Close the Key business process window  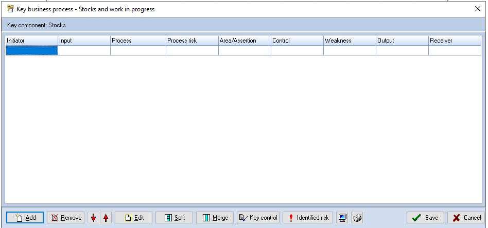[478, 9]
